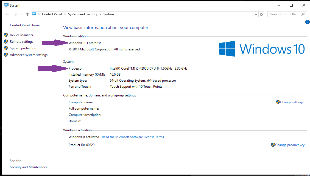Click the Windows 10 logo

(262, 49)
